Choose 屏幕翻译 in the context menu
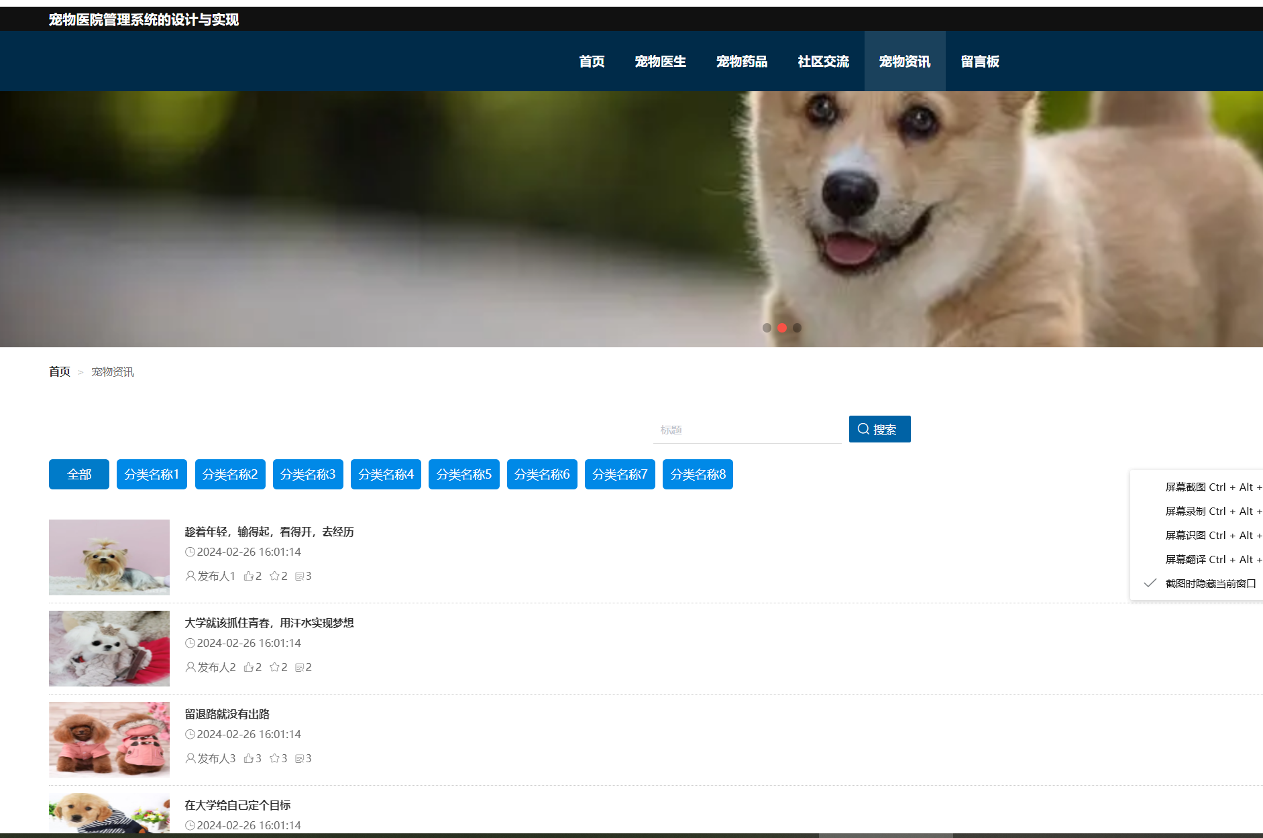Image resolution: width=1263 pixels, height=838 pixels. pos(1197,559)
